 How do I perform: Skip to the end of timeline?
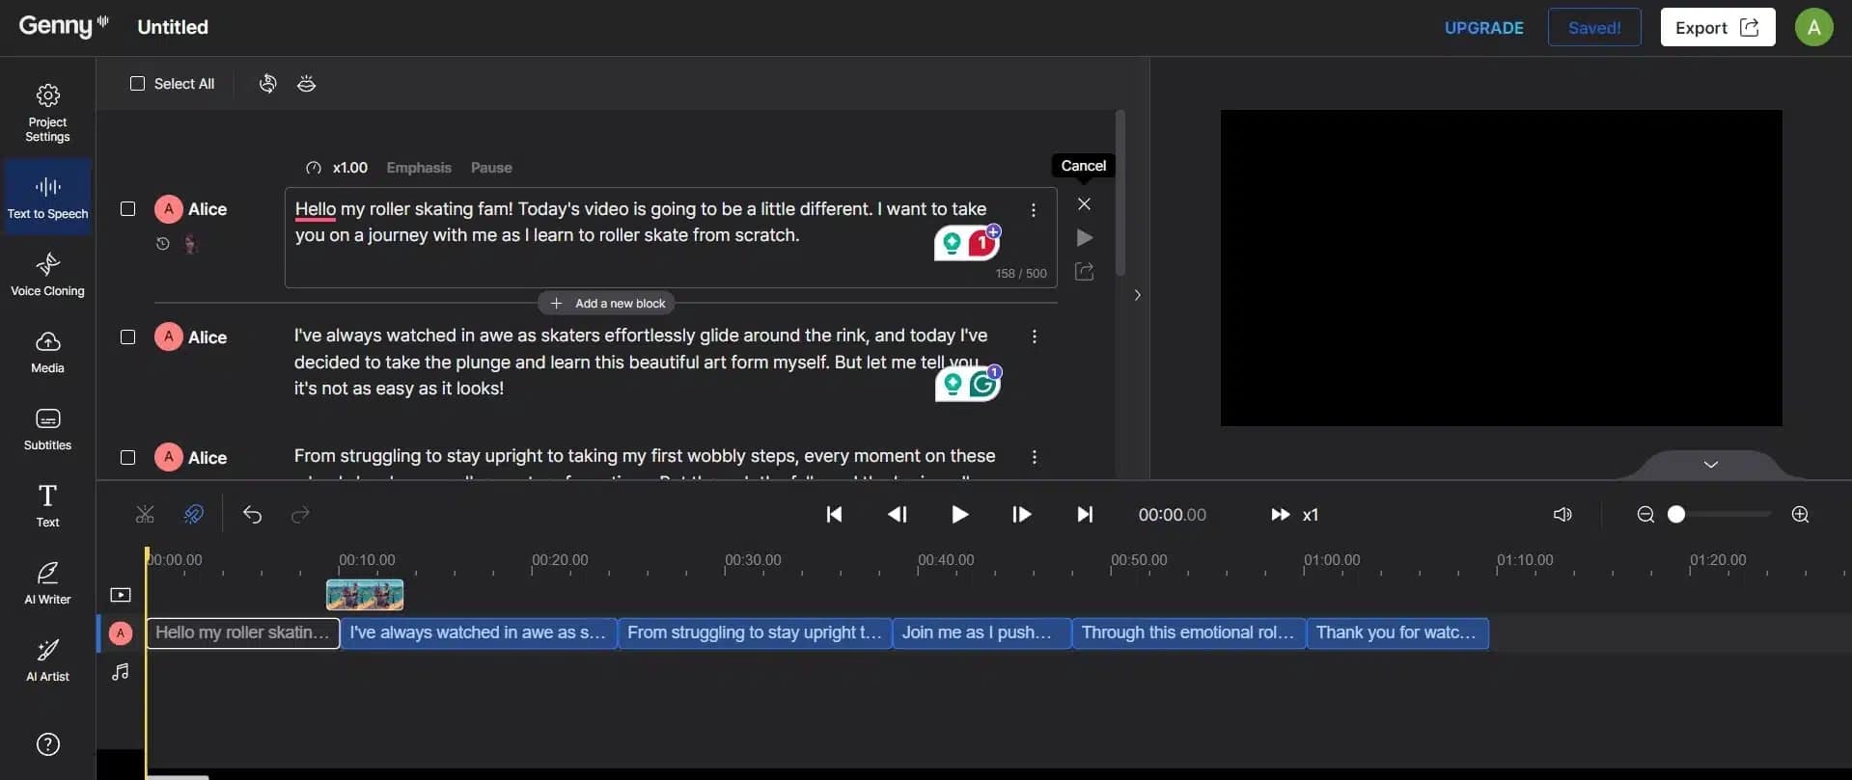coord(1085,514)
